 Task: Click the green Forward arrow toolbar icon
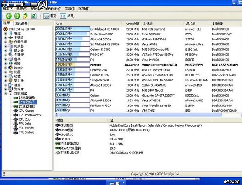pos(17,16)
